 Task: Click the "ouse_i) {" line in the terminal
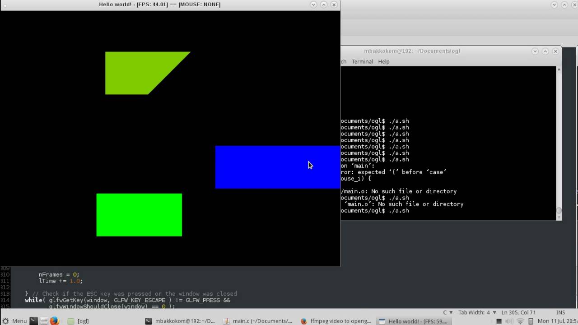[356, 179]
